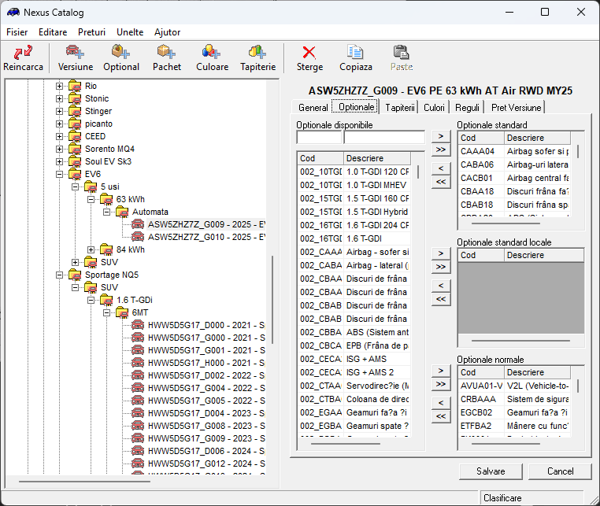Open the Editare menu

[x=53, y=32]
